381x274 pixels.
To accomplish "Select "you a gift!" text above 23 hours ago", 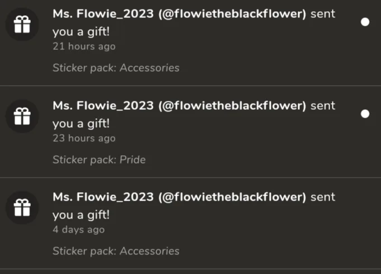I will [x=81, y=124].
